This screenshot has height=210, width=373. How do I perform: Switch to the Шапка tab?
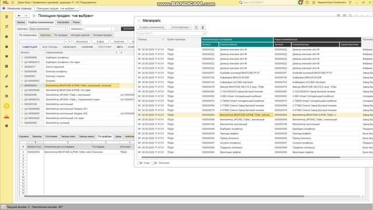click(21, 22)
